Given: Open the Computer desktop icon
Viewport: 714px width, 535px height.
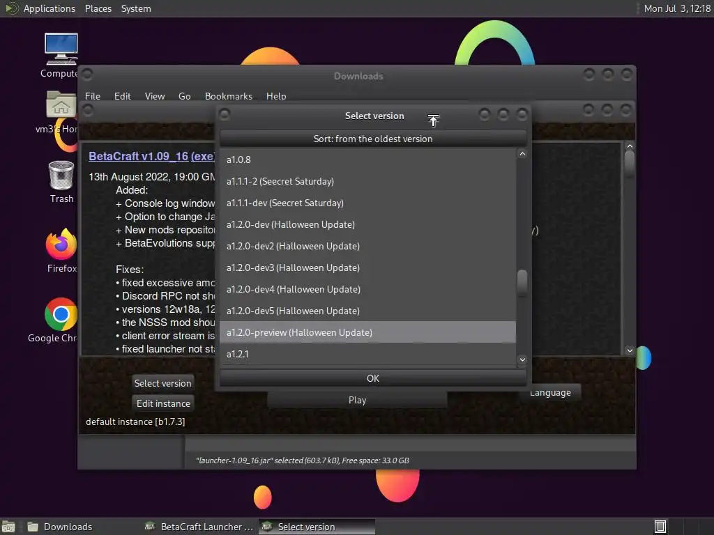Looking at the screenshot, I should click(61, 49).
